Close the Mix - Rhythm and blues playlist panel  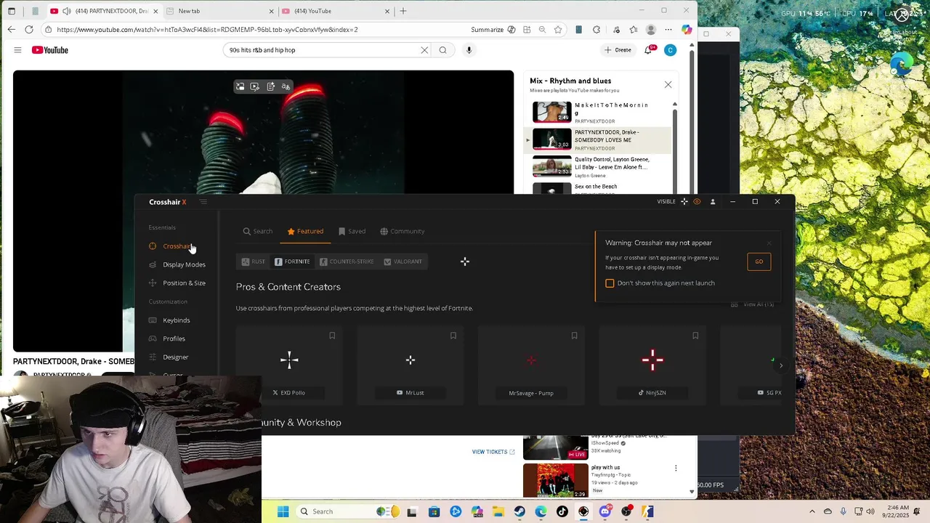[x=668, y=84]
